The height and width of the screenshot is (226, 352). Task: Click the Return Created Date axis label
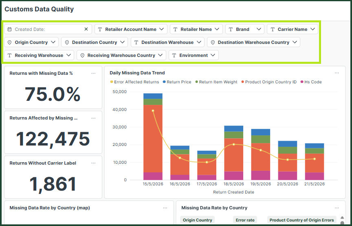point(234,192)
